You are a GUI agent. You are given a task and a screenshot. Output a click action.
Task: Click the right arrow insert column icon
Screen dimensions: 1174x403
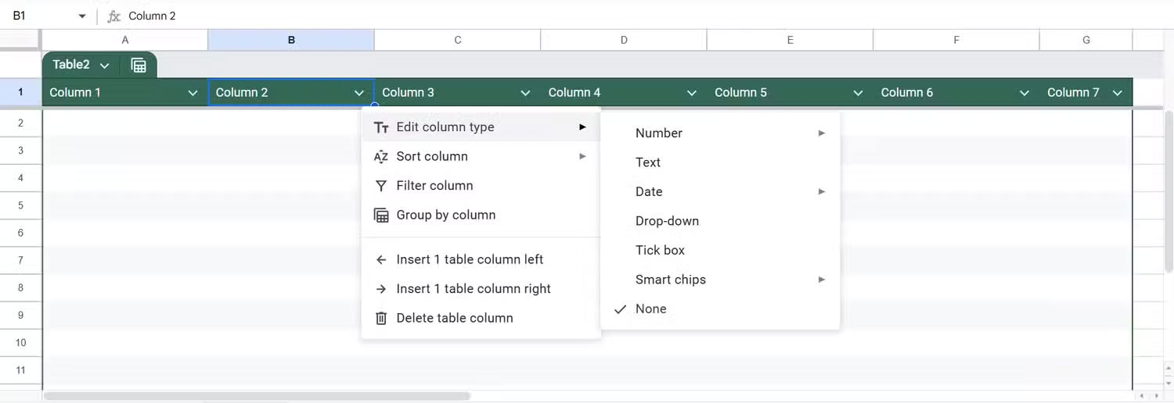(x=381, y=289)
